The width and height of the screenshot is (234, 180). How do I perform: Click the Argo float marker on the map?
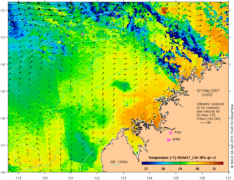pyautogui.click(x=82, y=34)
